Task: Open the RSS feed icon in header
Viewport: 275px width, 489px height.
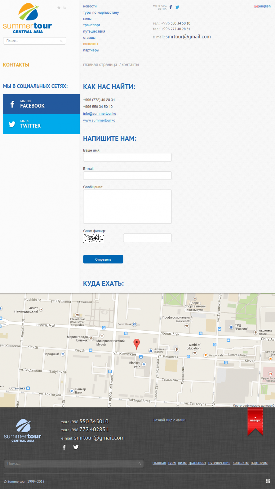Action: (x=65, y=8)
